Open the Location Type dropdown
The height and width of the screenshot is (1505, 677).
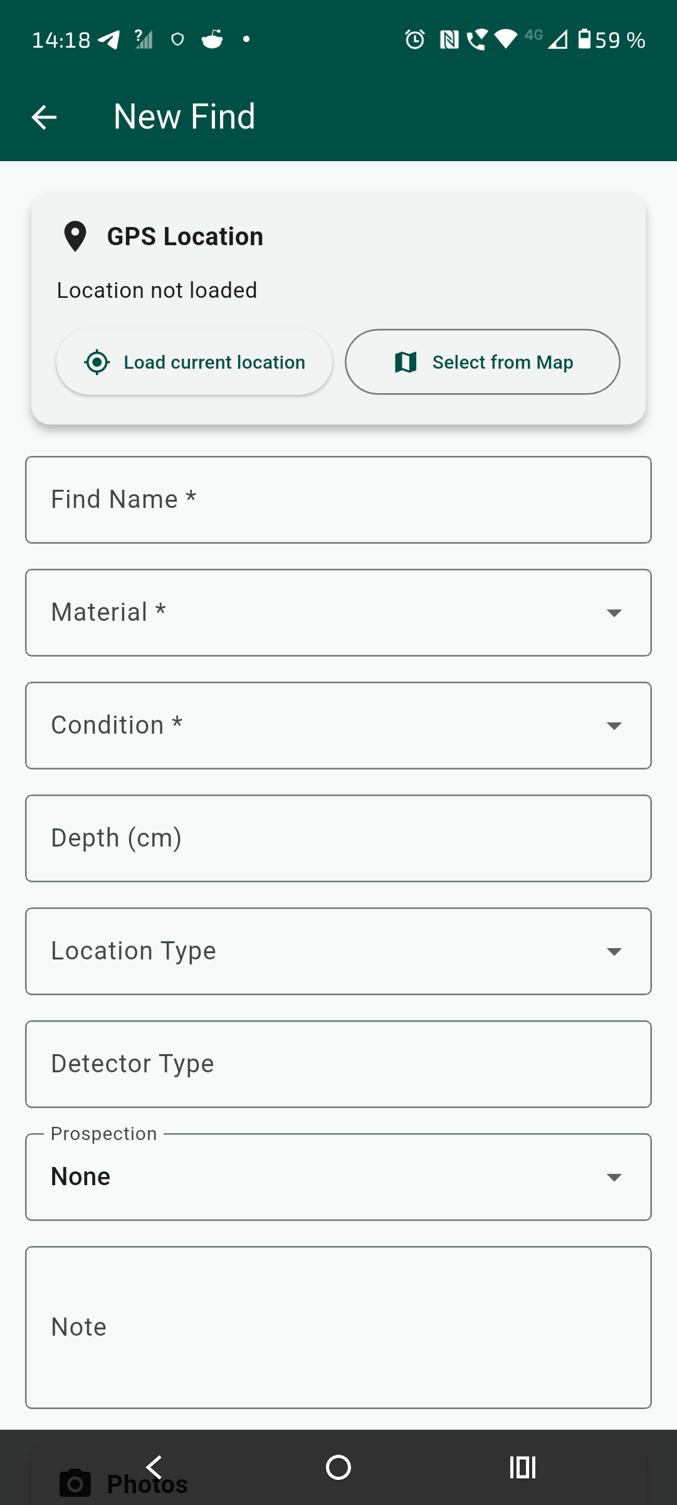coord(338,951)
